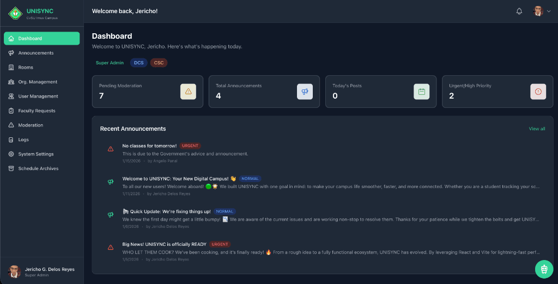558x284 pixels.
Task: Open the System Settings menu label
Action: (x=36, y=154)
